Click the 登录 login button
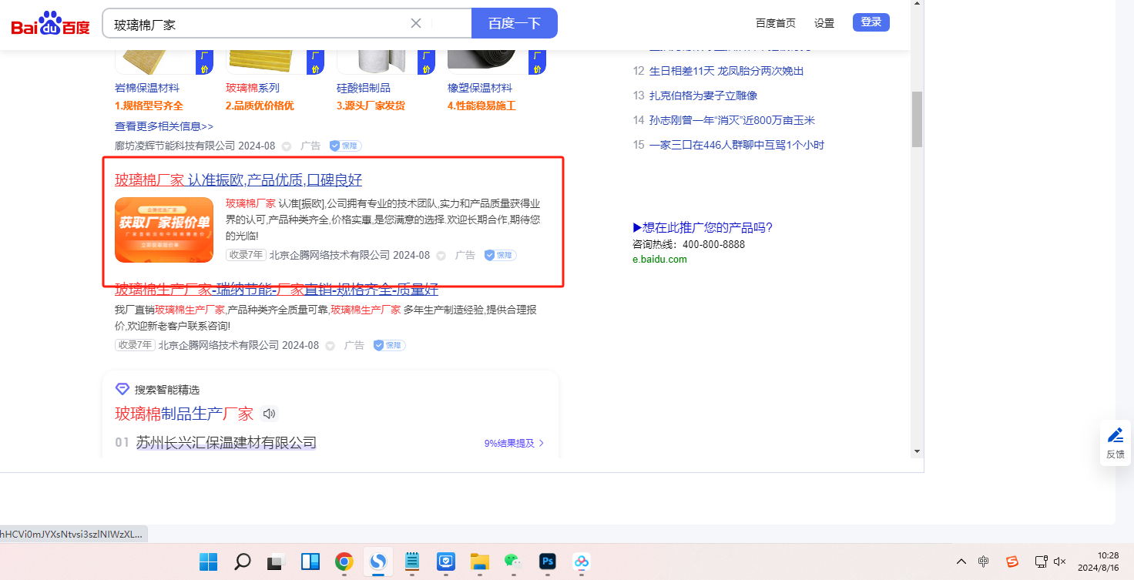This screenshot has height=580, width=1134. pyautogui.click(x=871, y=22)
